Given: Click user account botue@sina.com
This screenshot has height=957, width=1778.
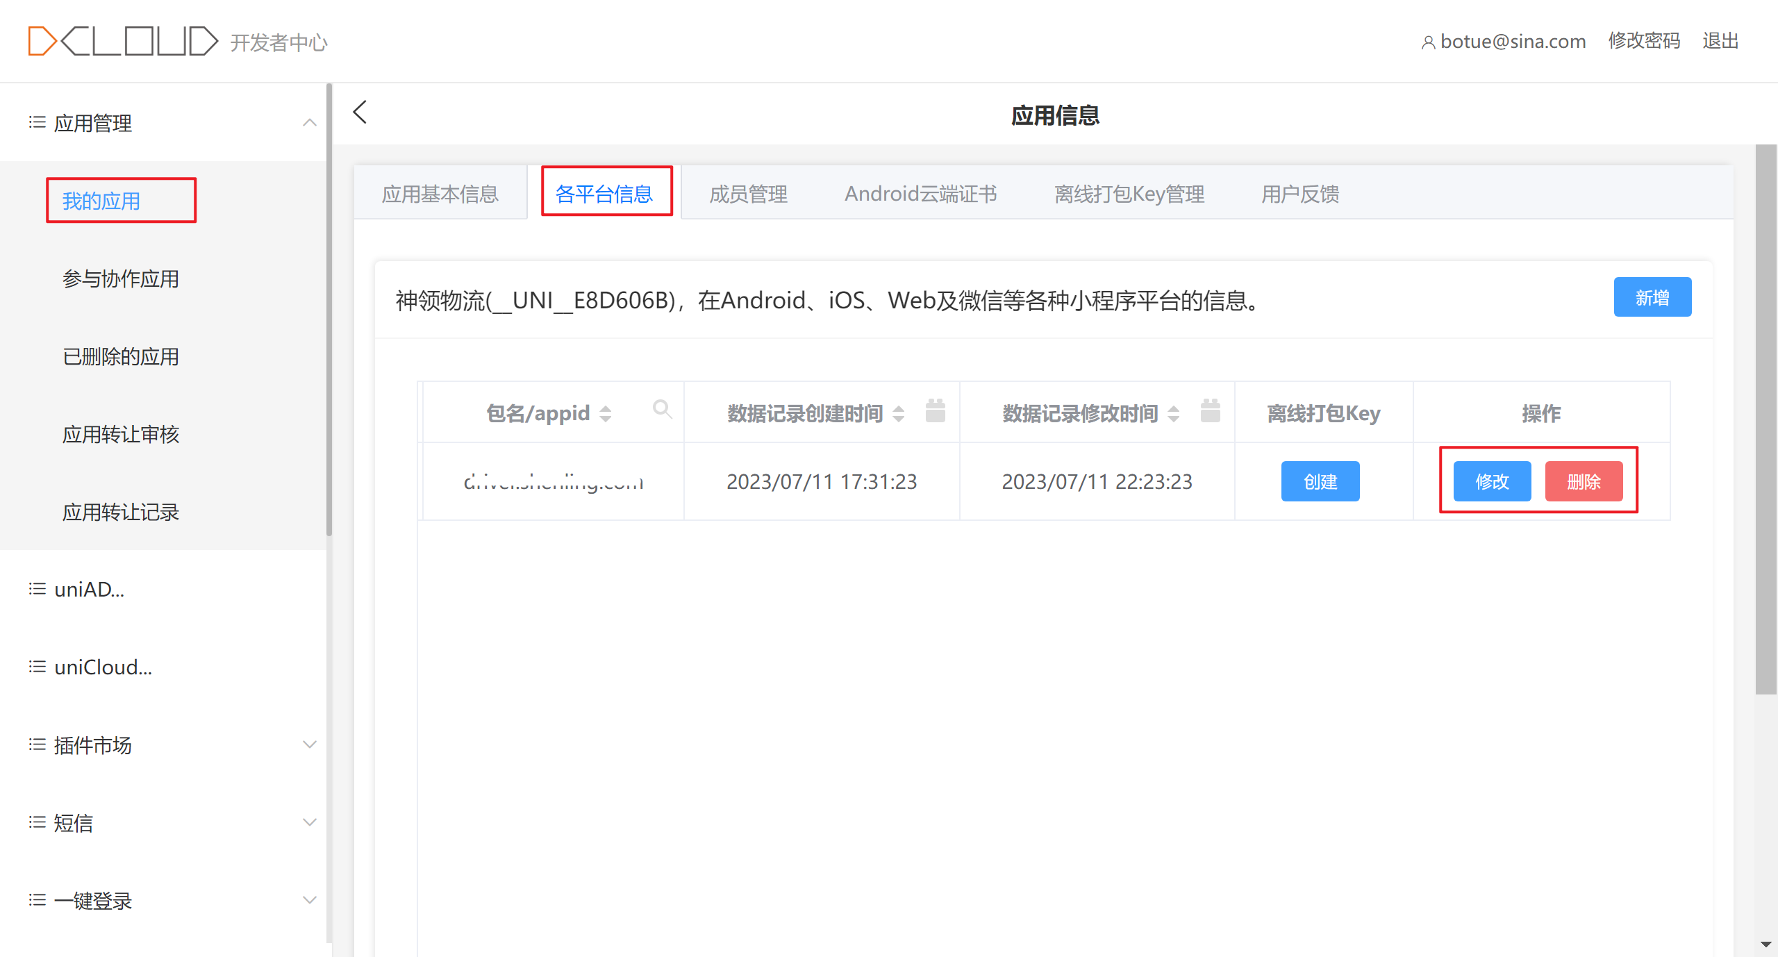Looking at the screenshot, I should [1504, 42].
